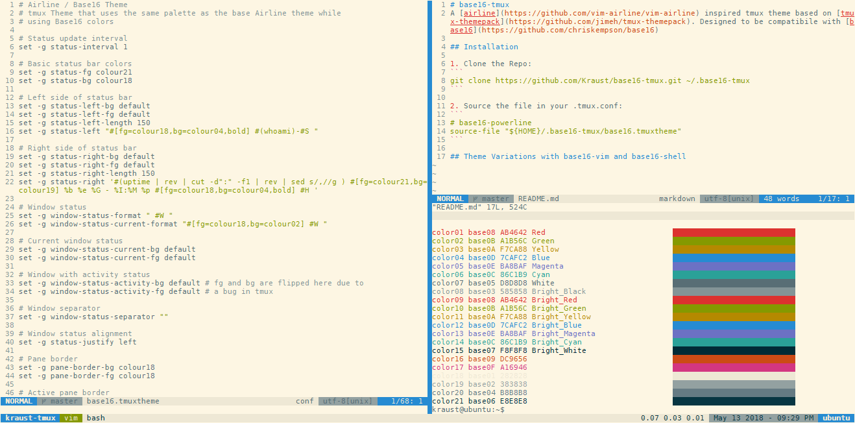Click the color09 Bright_Red text row

click(x=505, y=300)
